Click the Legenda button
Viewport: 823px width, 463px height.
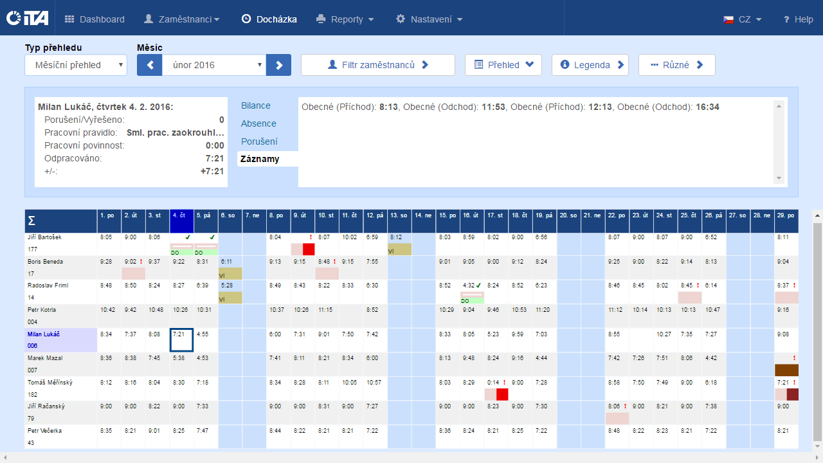[x=590, y=65]
